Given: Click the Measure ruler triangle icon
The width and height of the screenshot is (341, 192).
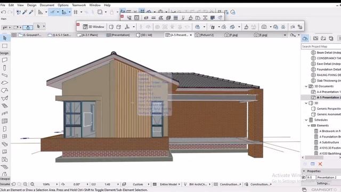Looking at the screenshot, I should 40,12.
